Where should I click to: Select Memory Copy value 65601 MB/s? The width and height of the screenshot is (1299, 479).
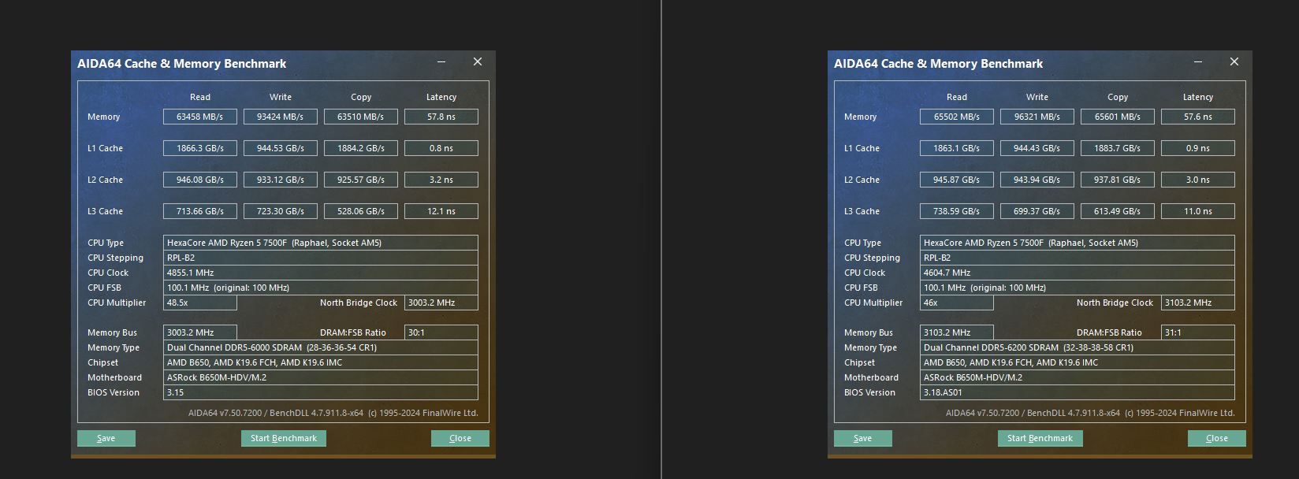coord(1118,117)
